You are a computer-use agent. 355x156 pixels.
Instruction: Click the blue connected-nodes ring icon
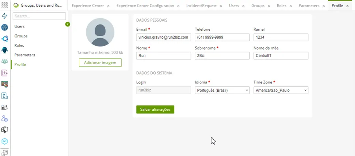[4, 39]
